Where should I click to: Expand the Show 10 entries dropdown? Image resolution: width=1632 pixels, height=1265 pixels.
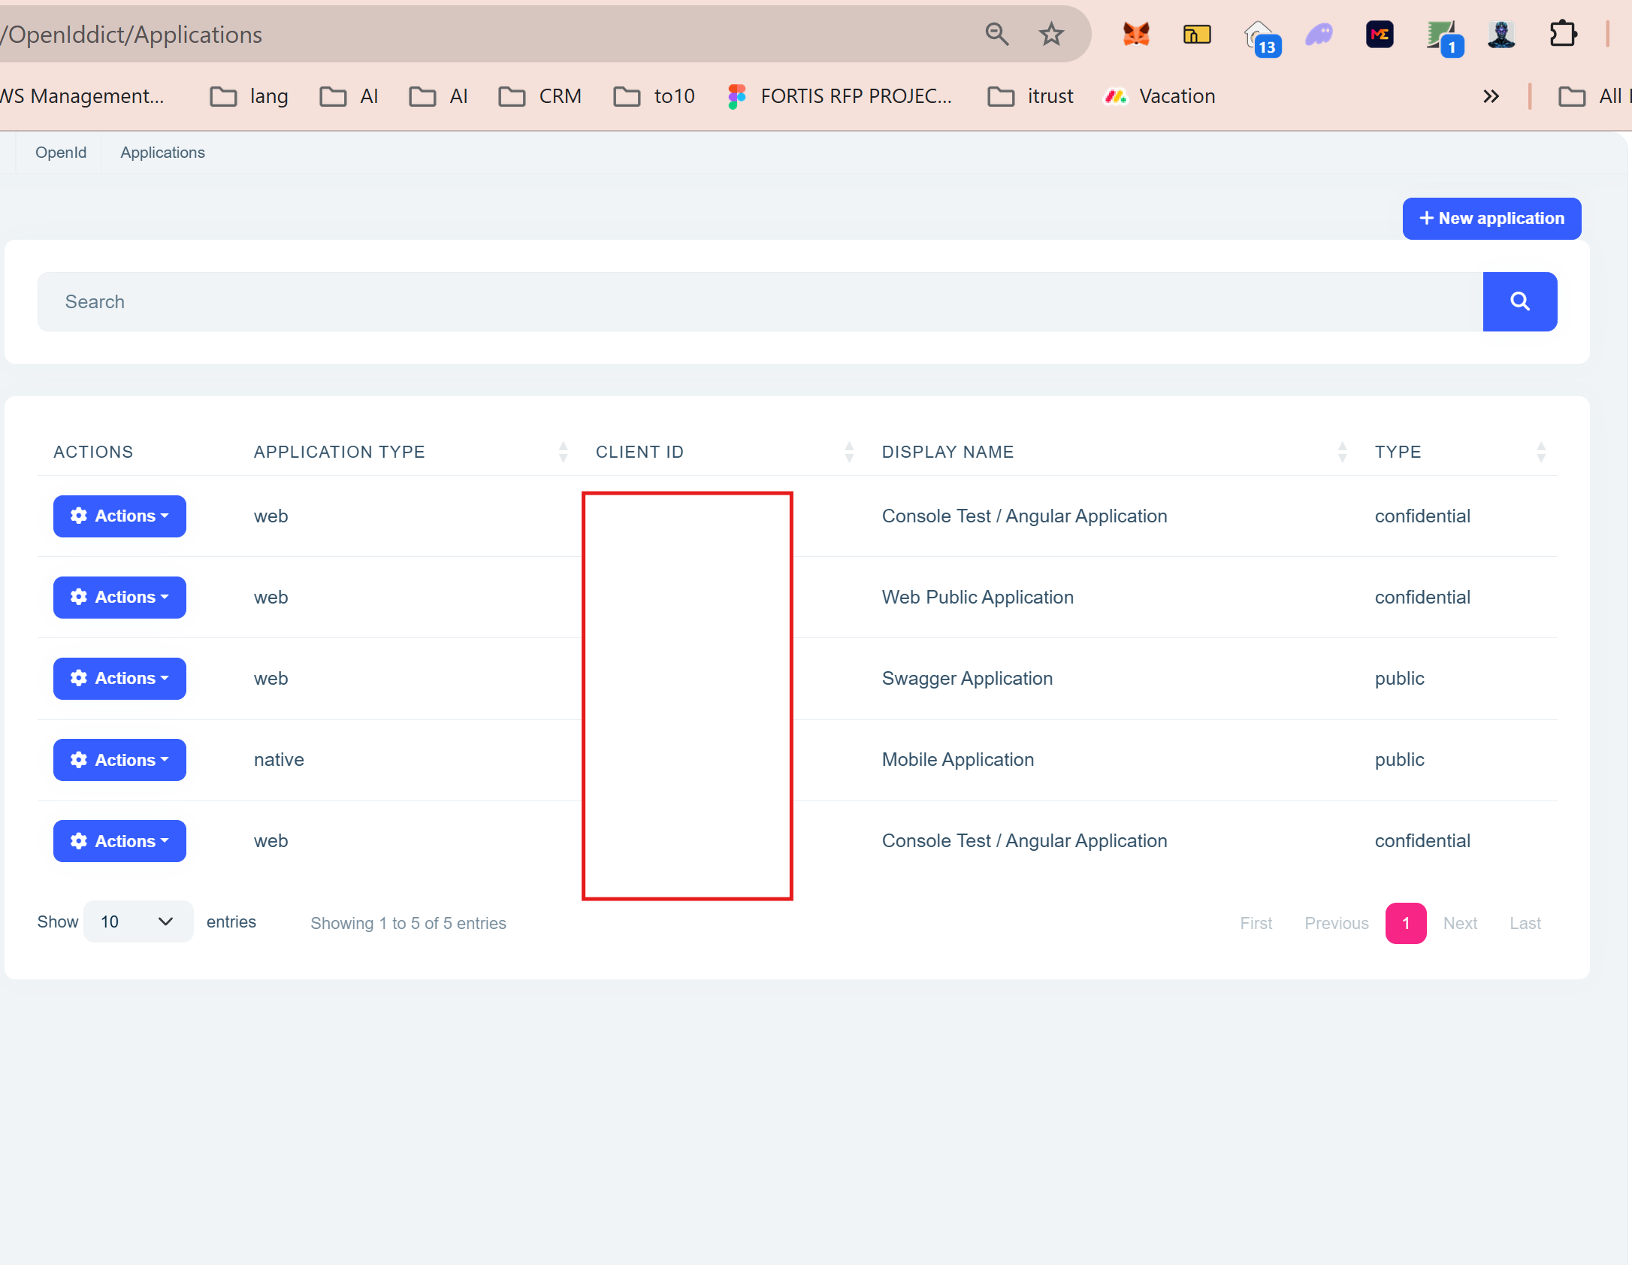138,922
